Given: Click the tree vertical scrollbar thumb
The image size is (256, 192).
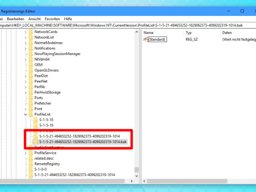Looking at the screenshot, I should (x=137, y=170).
